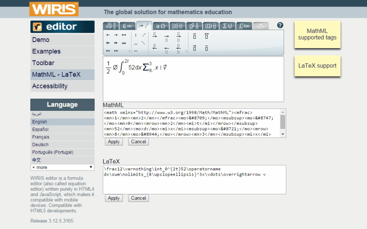
Task: Cancel the LaTeX changes
Action: [138, 198]
